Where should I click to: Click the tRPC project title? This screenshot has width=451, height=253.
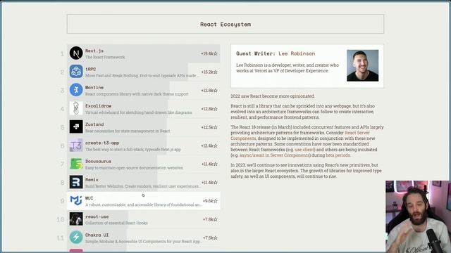click(x=91, y=69)
